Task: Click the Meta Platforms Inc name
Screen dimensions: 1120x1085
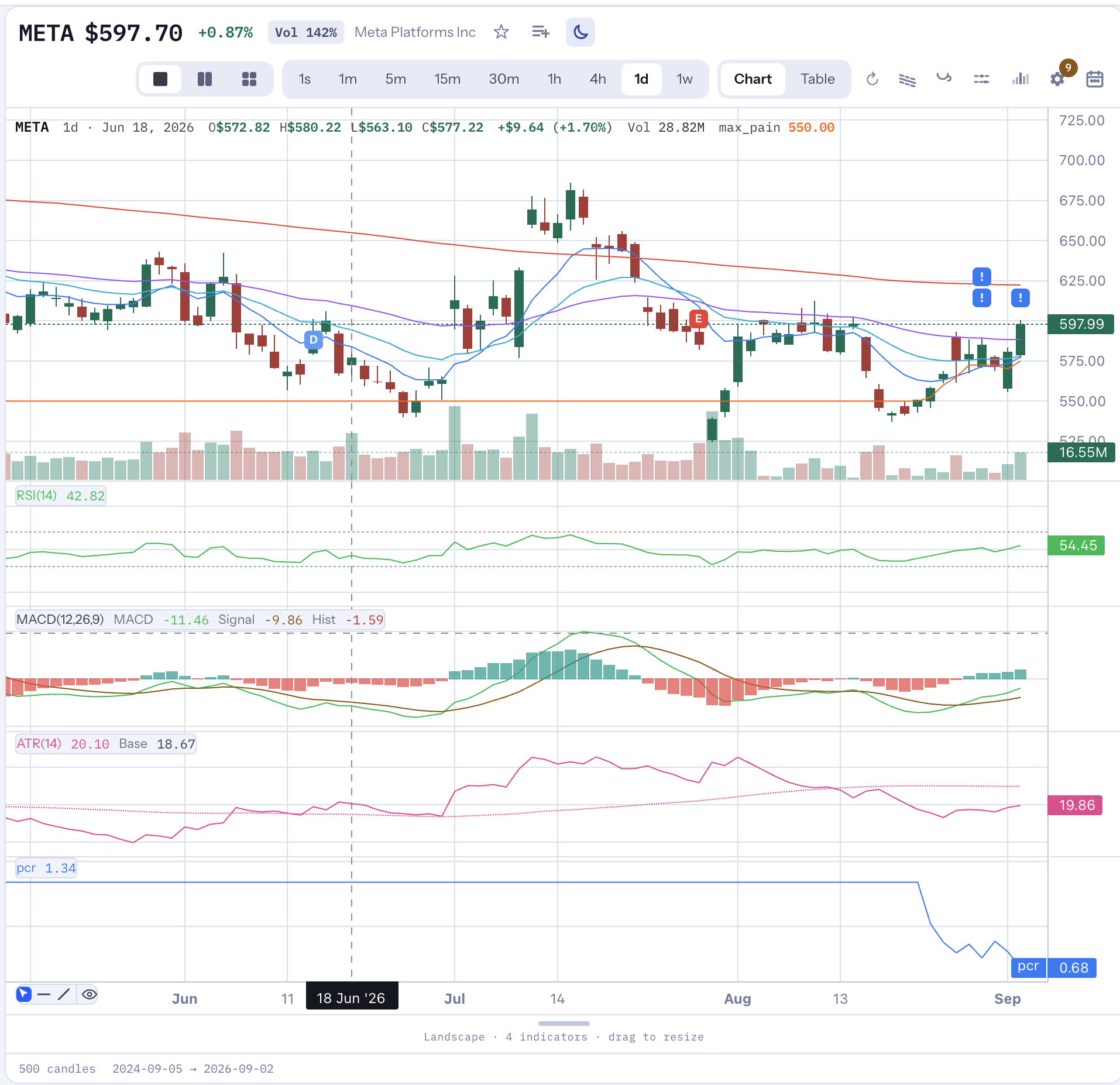Action: tap(415, 32)
